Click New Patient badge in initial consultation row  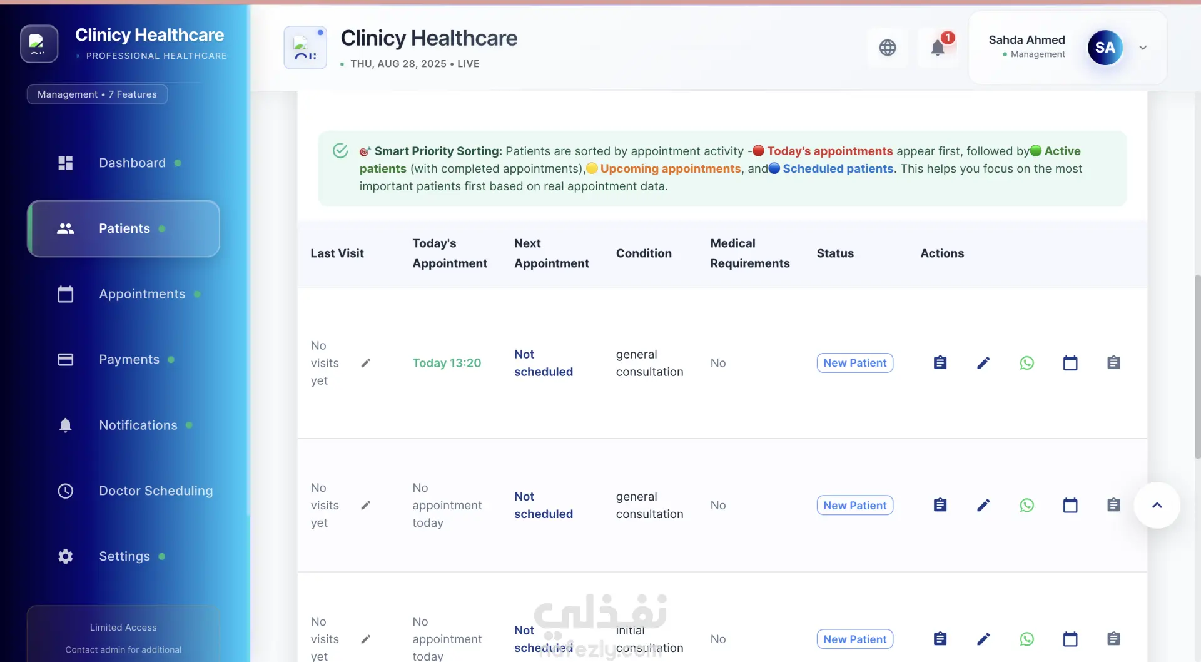pos(854,639)
